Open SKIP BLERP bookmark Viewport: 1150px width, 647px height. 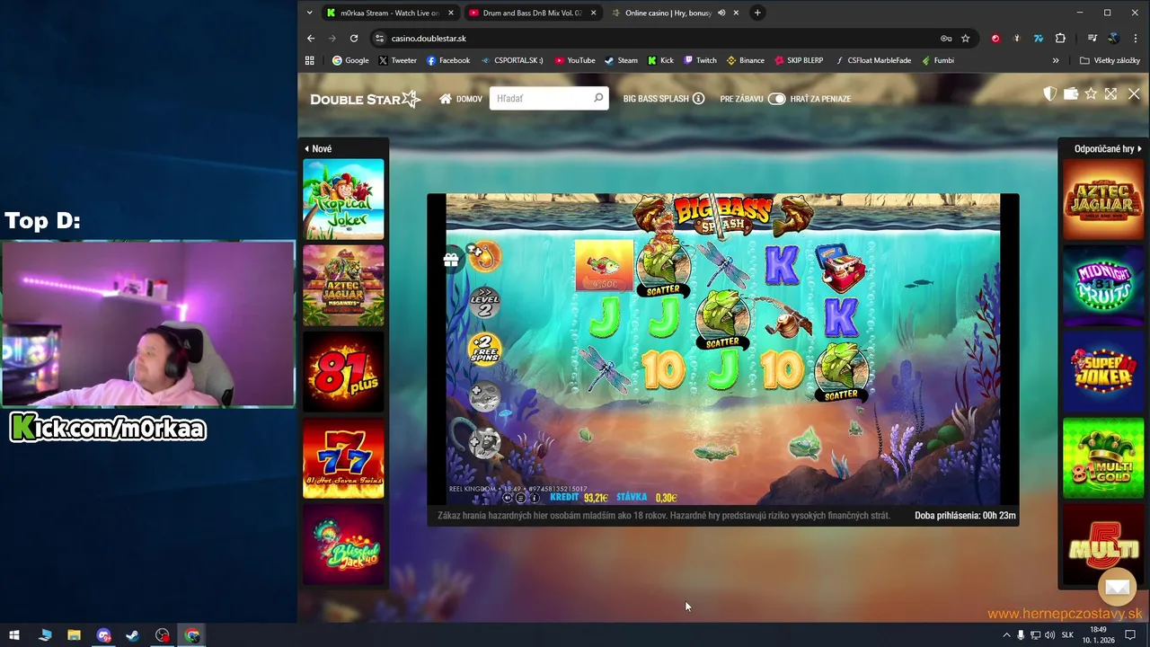coord(799,60)
